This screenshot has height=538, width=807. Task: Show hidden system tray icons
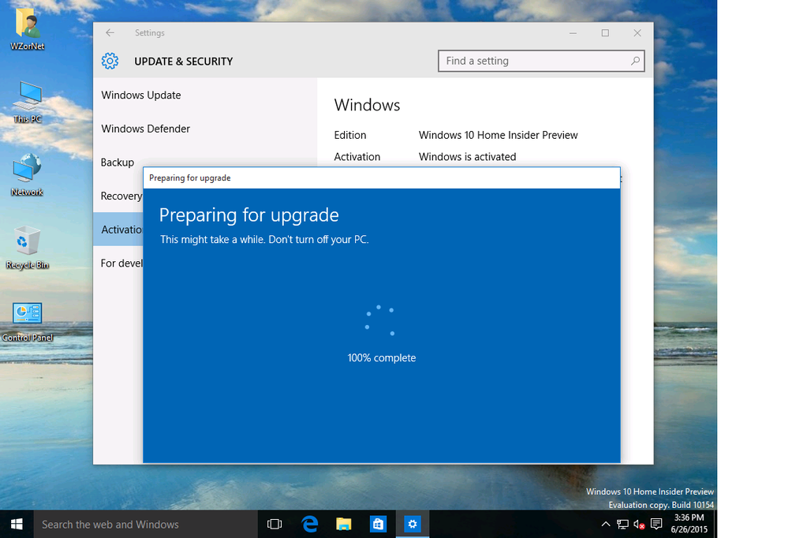[x=606, y=524]
